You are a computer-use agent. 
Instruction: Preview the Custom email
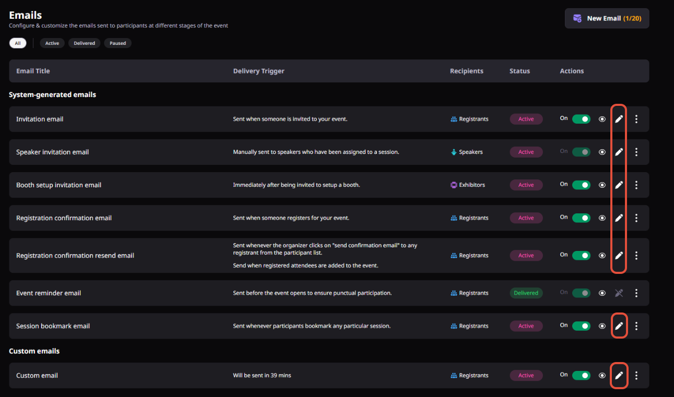pyautogui.click(x=602, y=375)
